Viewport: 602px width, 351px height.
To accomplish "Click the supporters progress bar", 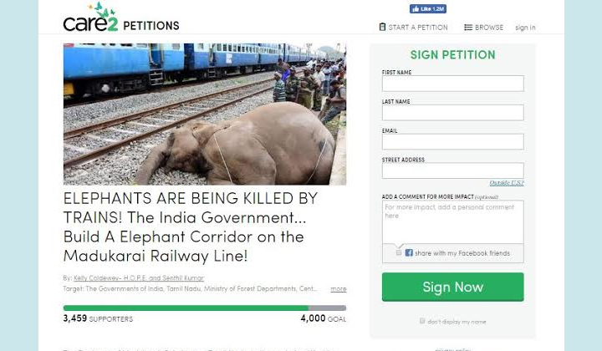I will pyautogui.click(x=205, y=308).
